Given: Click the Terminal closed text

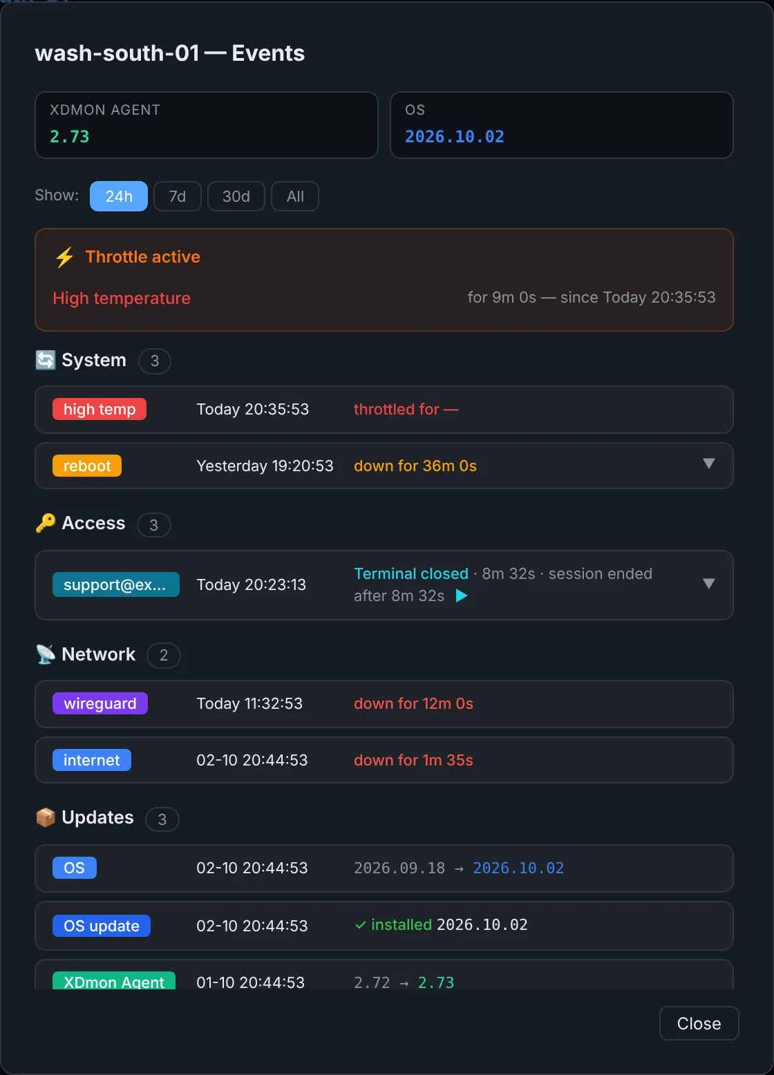Looking at the screenshot, I should [x=411, y=573].
